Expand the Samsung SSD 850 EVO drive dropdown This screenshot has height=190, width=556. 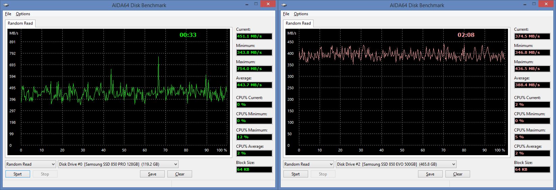coord(396,164)
